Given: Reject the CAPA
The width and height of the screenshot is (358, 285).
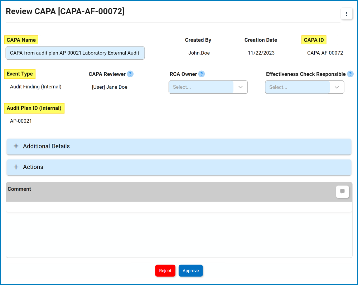Looking at the screenshot, I should click(165, 271).
